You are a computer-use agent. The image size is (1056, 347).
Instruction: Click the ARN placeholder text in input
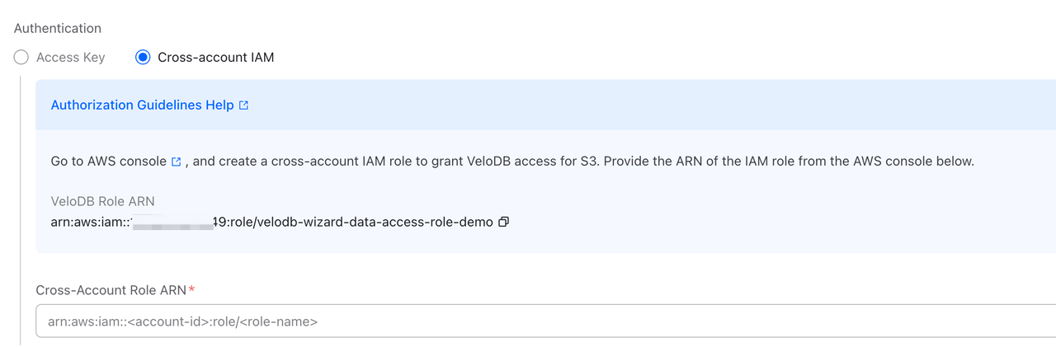tap(182, 321)
